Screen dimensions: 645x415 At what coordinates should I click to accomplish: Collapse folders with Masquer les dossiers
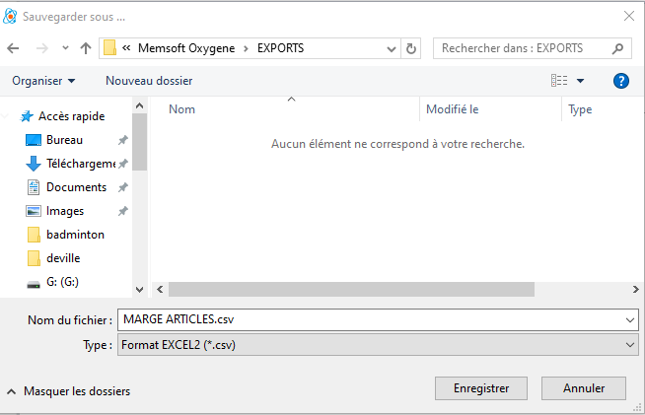[x=69, y=391]
